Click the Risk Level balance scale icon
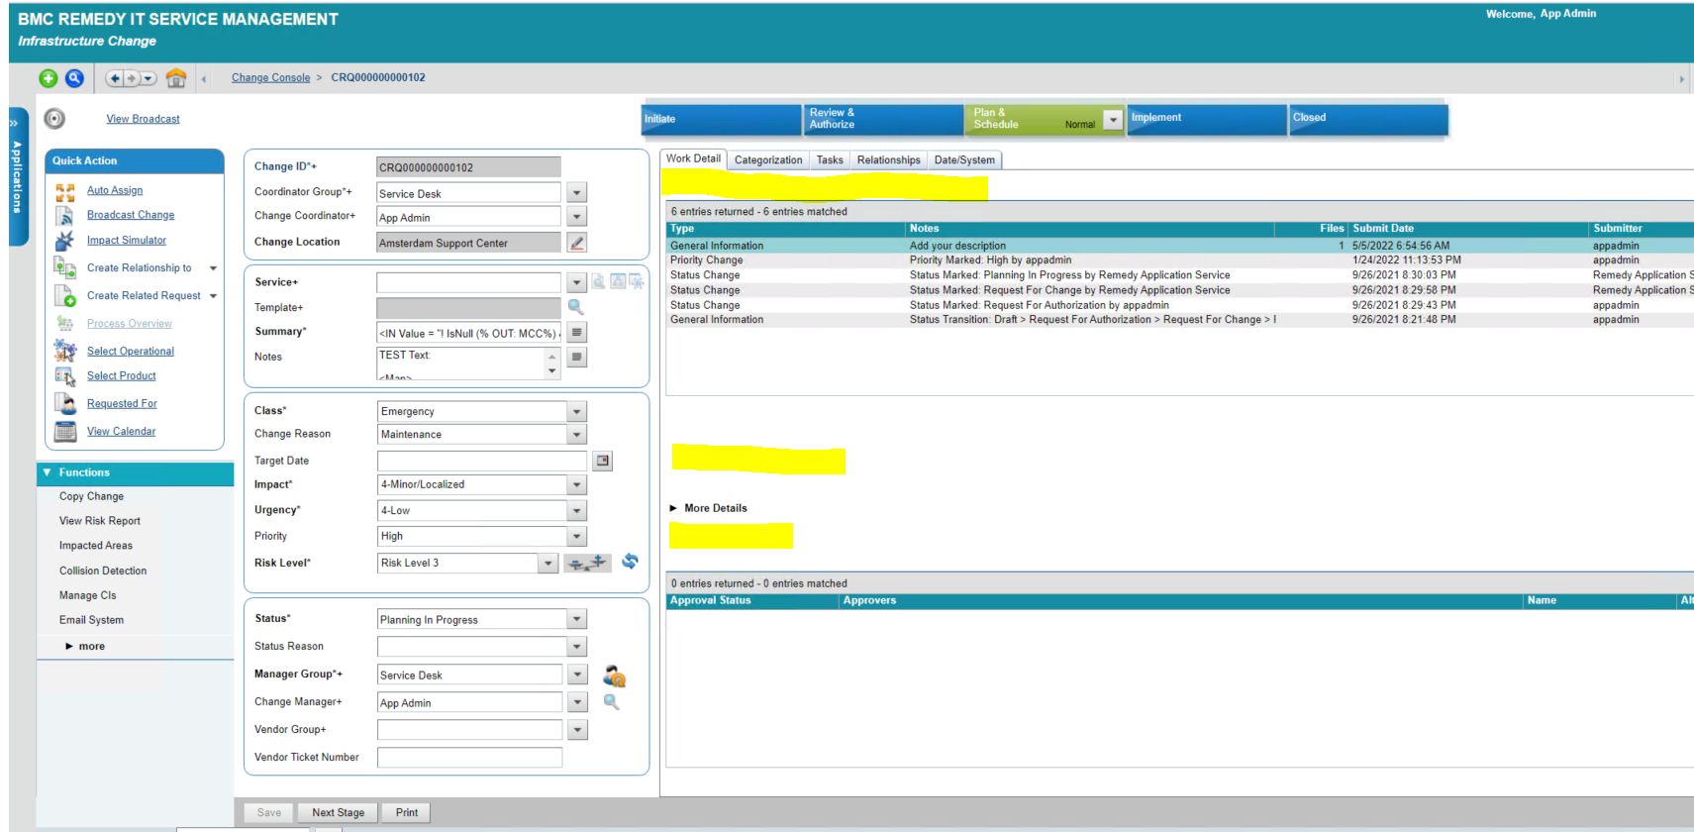The width and height of the screenshot is (1694, 832). coord(588,563)
